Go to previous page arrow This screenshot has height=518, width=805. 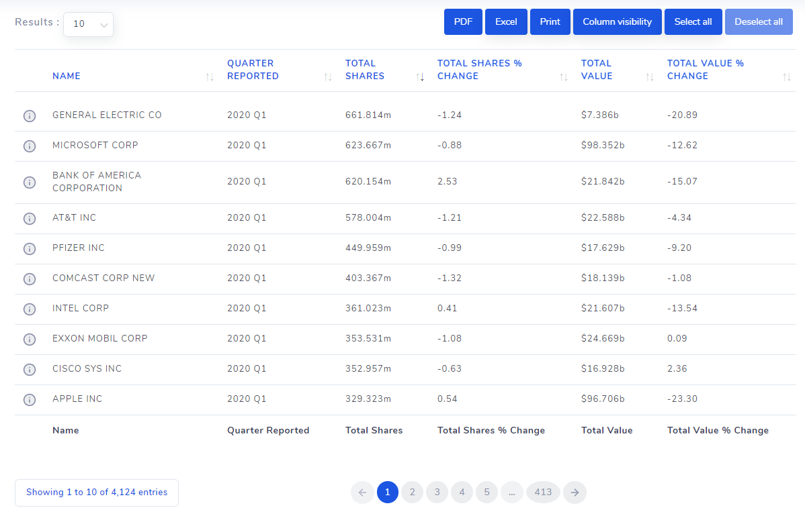click(x=362, y=493)
